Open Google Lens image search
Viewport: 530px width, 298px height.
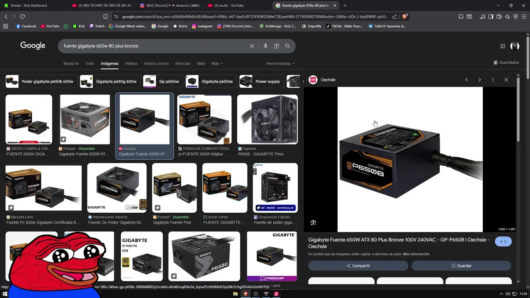tap(277, 46)
